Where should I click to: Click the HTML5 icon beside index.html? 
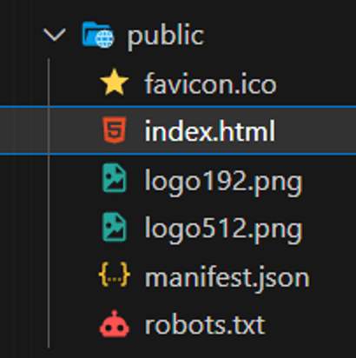click(115, 130)
